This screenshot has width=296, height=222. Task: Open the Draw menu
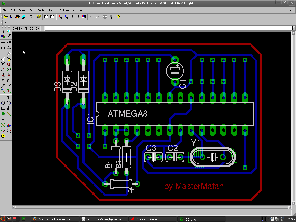coord(22,10)
